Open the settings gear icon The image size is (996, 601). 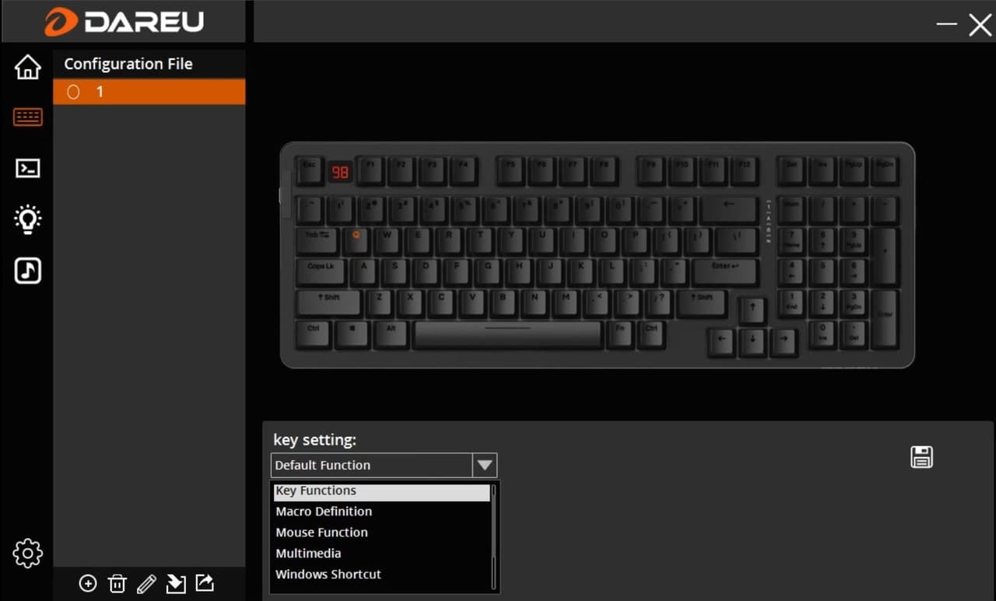28,553
